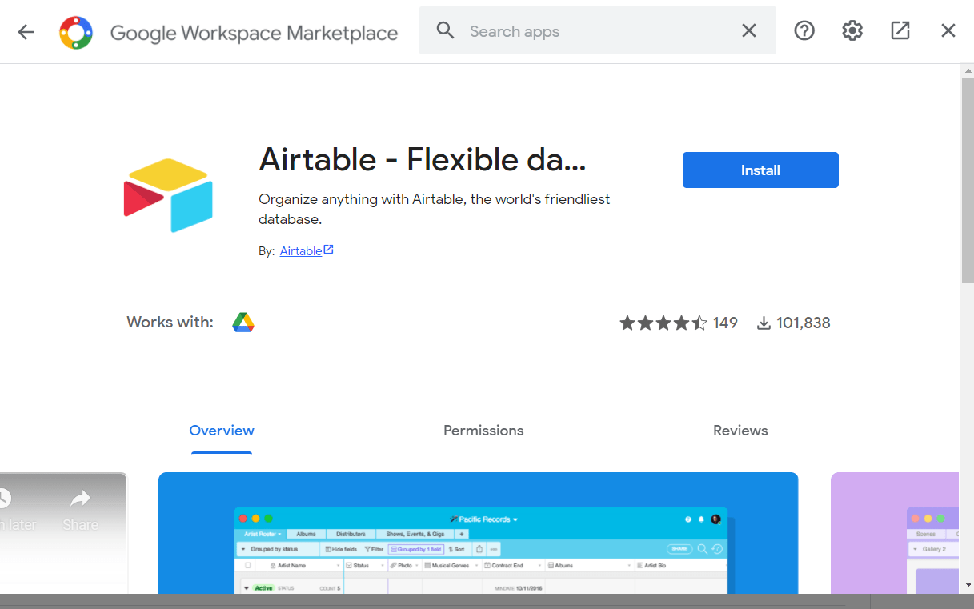
Task: Click the star rating icons
Action: [x=663, y=323]
